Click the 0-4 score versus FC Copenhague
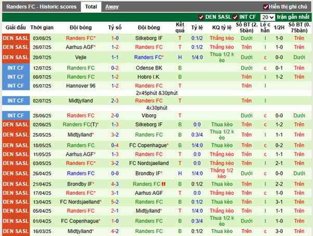The image size is (313, 236). tap(115, 146)
